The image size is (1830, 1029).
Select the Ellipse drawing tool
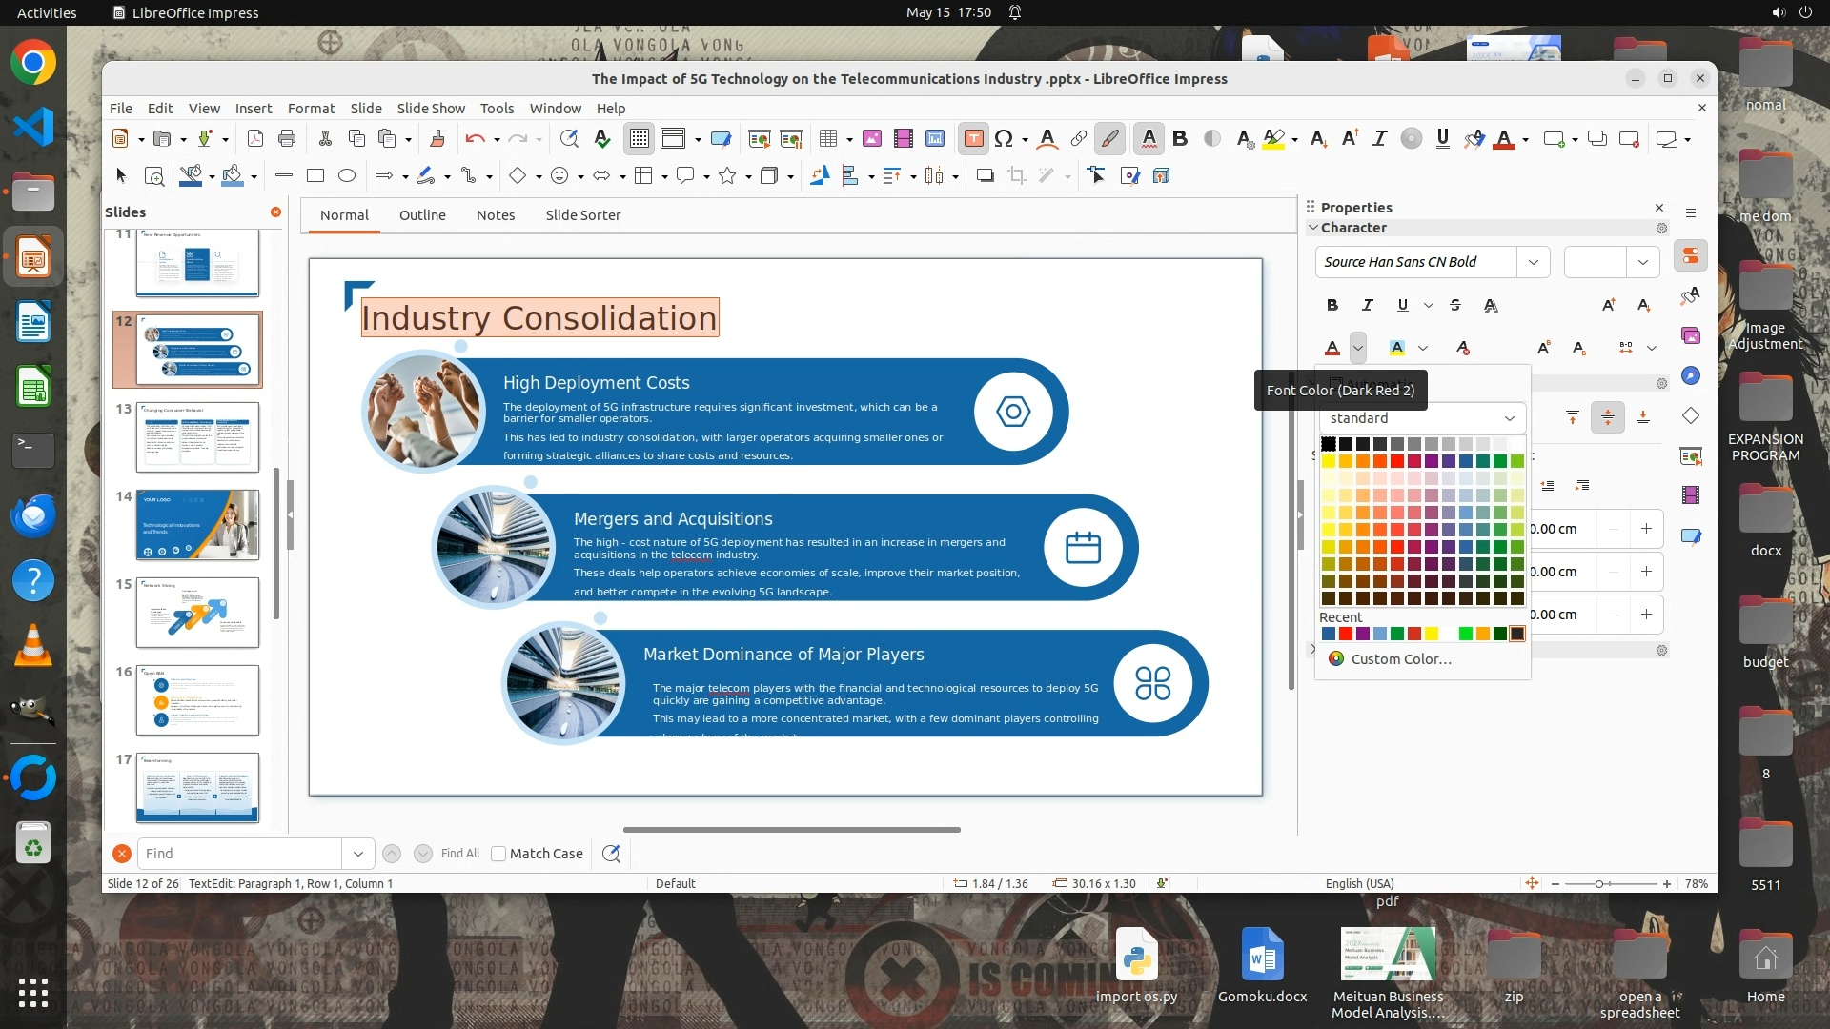click(347, 175)
